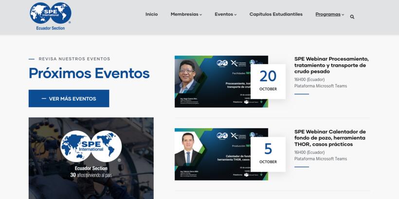Click the SPE International Ecuador Section logo

point(51,16)
